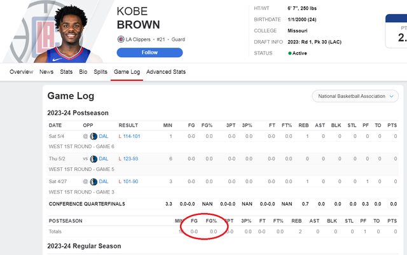Open the Splits tab
The width and height of the screenshot is (407, 255).
[x=100, y=72]
